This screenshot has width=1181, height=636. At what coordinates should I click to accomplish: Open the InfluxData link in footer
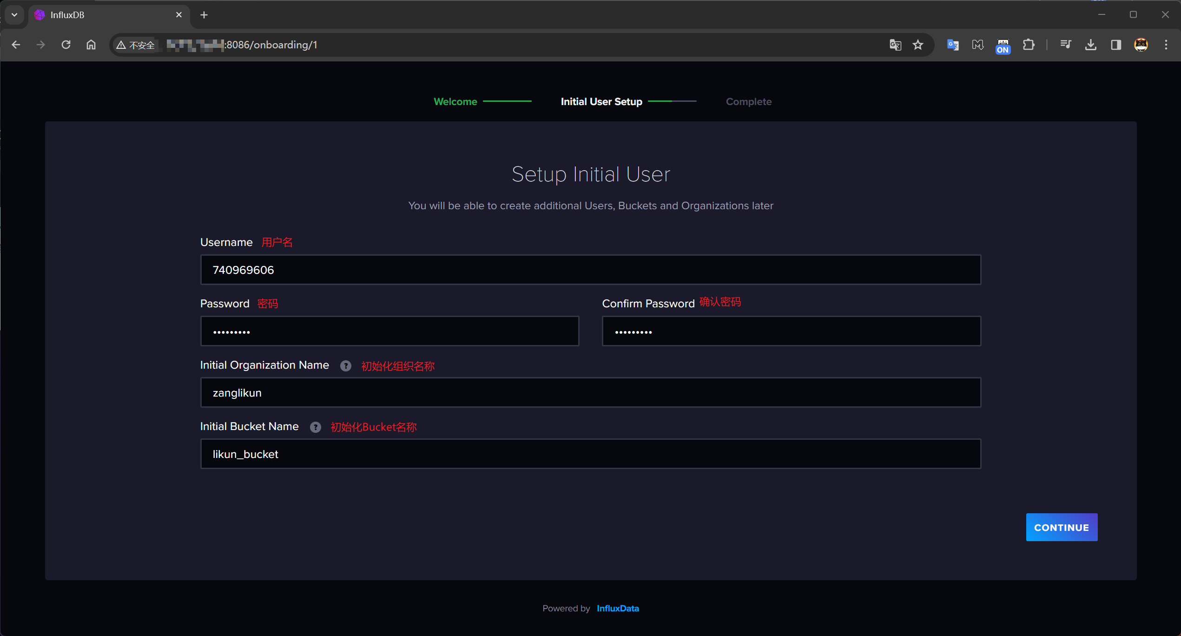(617, 608)
